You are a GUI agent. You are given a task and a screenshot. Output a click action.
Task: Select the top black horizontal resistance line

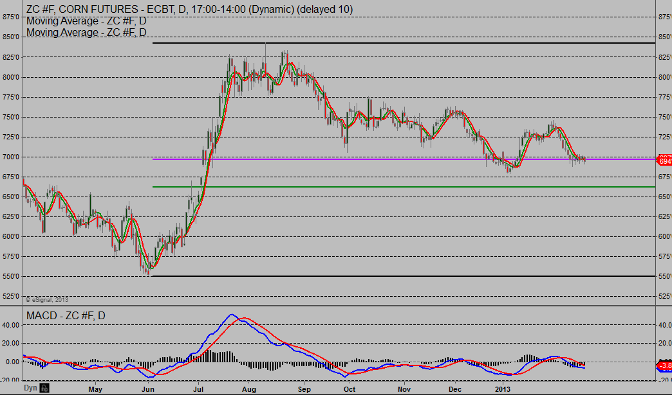(386, 43)
